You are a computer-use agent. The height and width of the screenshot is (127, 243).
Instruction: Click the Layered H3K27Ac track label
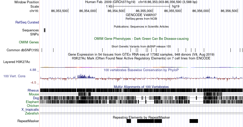(17, 62)
